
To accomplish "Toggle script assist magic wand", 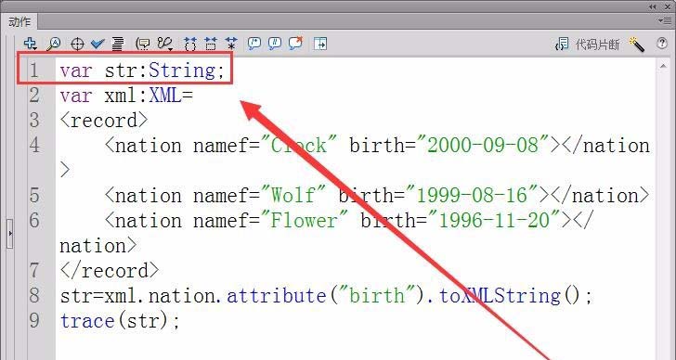I will pyautogui.click(x=637, y=44).
